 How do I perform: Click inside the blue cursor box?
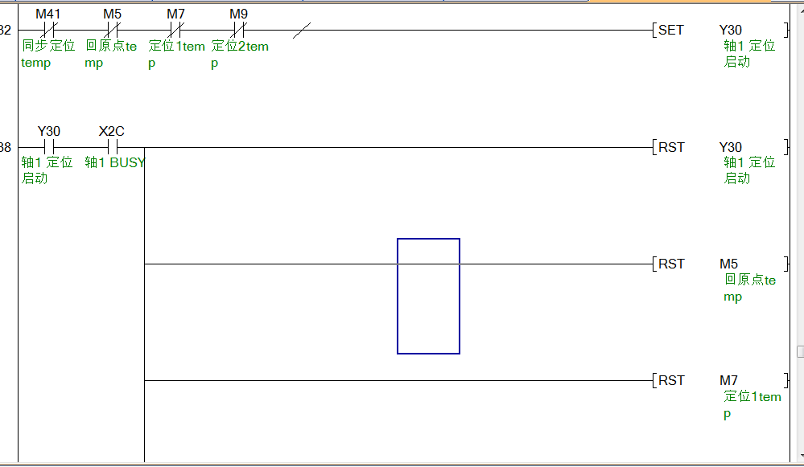coord(428,296)
